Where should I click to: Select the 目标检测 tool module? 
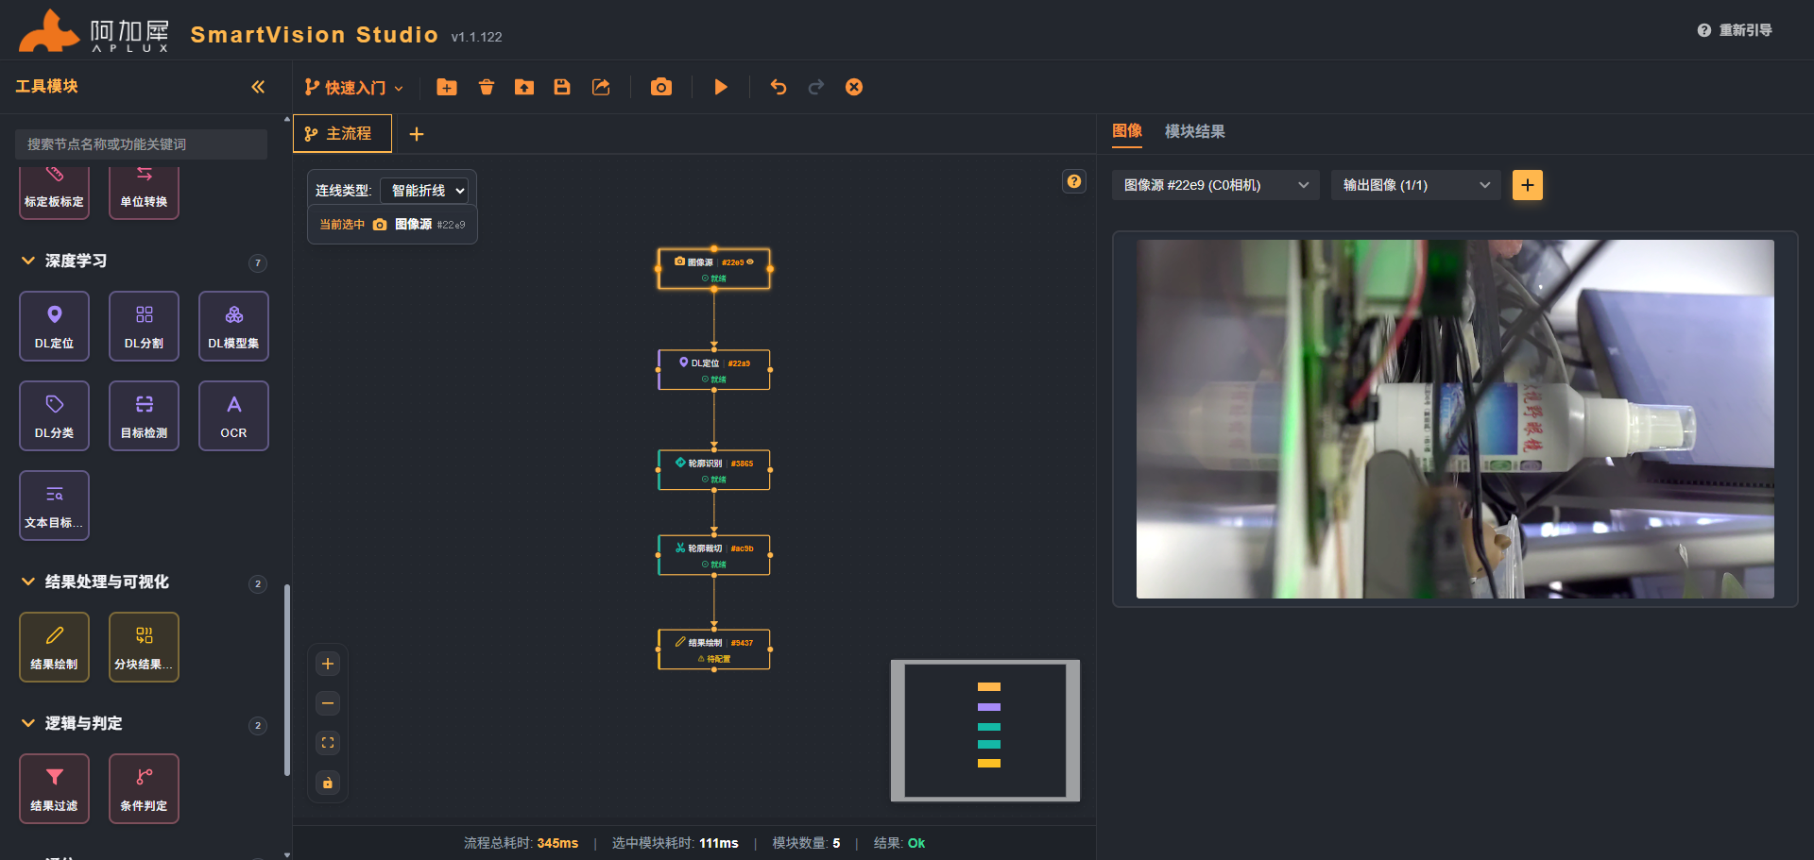point(144,415)
